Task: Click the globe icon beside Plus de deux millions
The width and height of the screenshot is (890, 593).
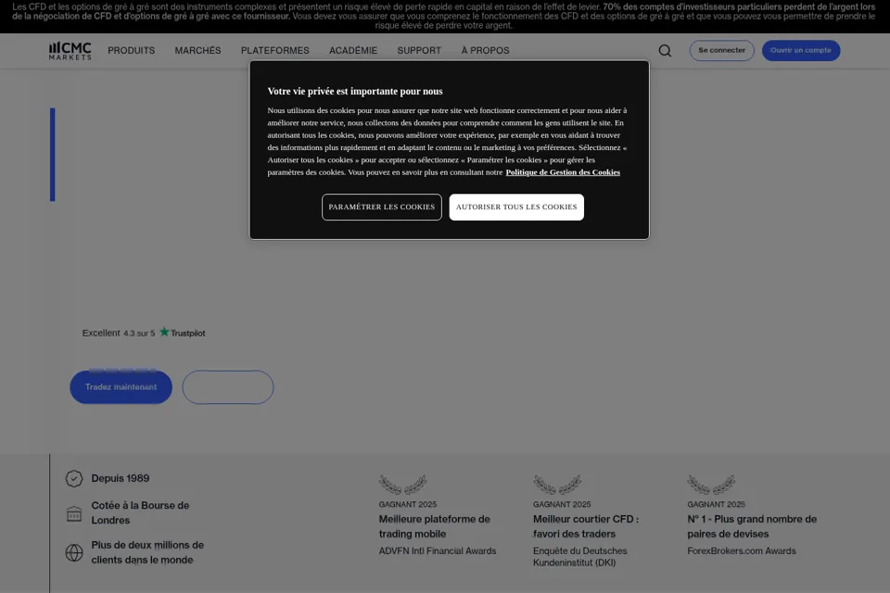Action: coord(74,552)
